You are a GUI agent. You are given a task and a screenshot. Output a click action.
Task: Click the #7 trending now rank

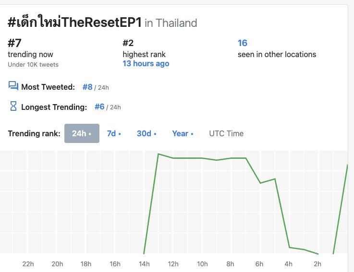tap(14, 43)
